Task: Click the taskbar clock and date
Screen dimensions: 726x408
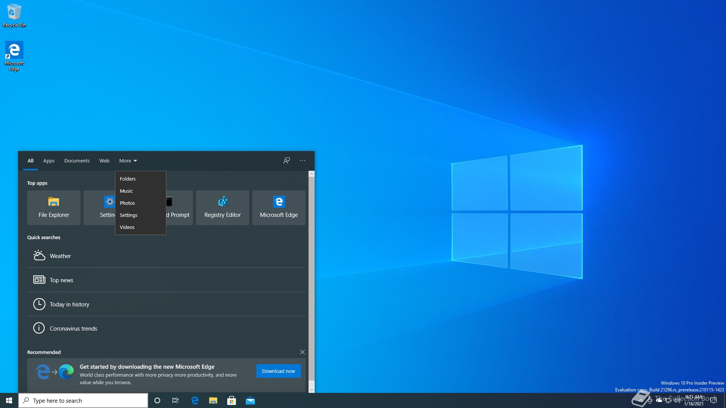Action: (694, 400)
